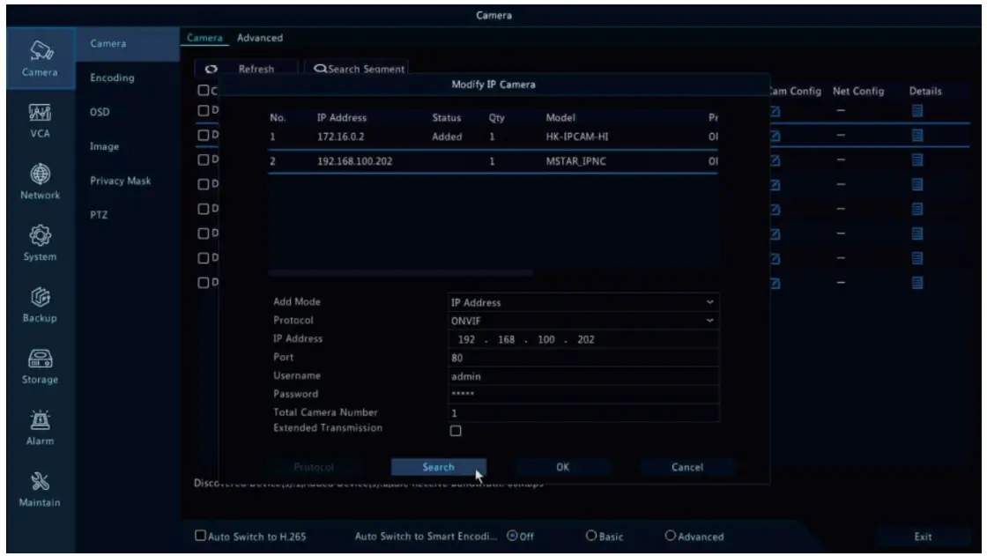Click the Username field showing admin

coord(583,376)
